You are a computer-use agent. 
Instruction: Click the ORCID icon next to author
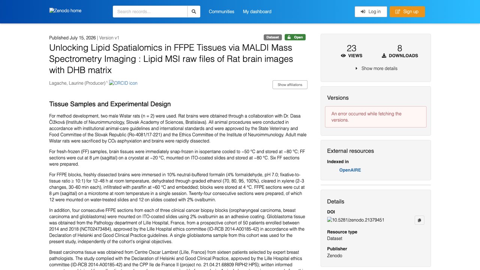click(x=123, y=83)
